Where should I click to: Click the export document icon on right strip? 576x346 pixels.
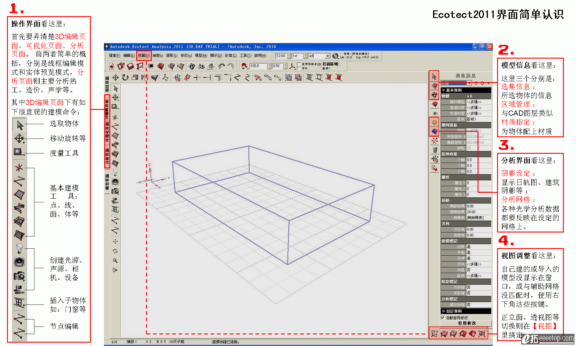tap(435, 168)
